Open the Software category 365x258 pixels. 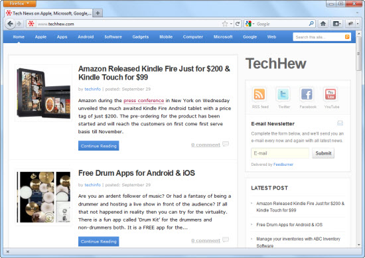pos(113,36)
